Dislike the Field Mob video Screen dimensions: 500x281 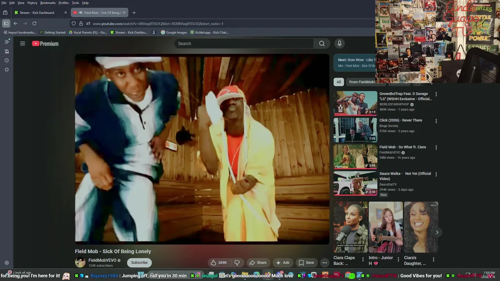(237, 263)
